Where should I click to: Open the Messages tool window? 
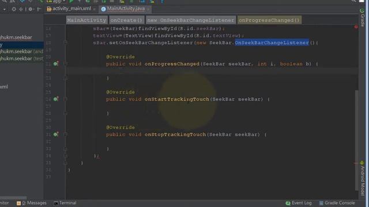point(32,203)
